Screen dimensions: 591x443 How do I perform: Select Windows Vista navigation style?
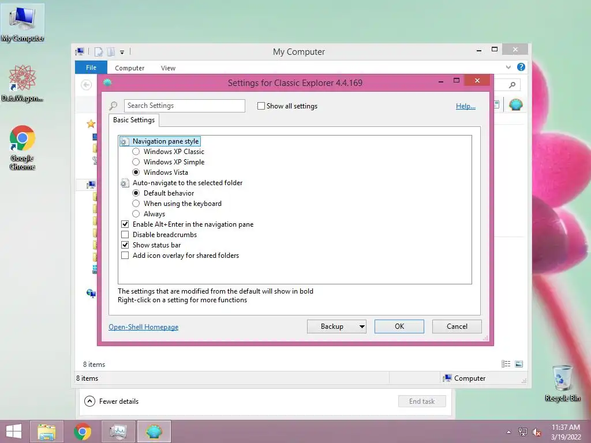click(x=136, y=172)
